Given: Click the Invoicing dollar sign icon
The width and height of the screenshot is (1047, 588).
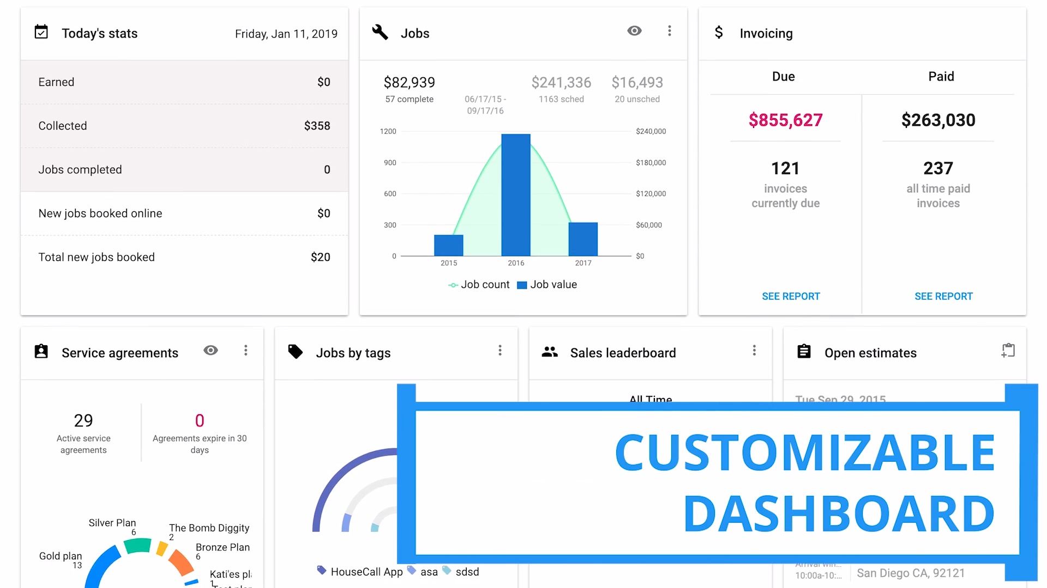Looking at the screenshot, I should coord(719,33).
